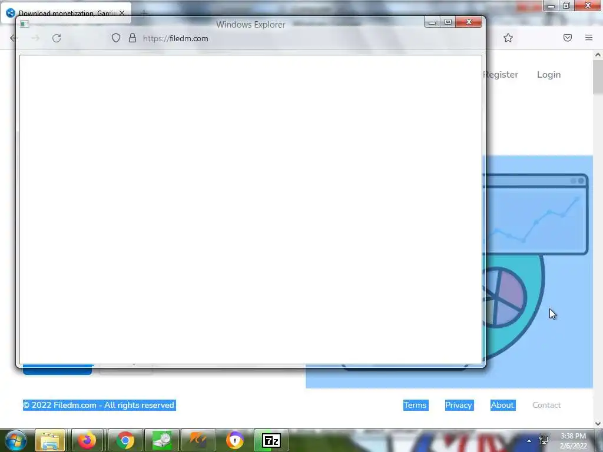Bookmark the page with the star icon
The image size is (603, 452).
[508, 38]
